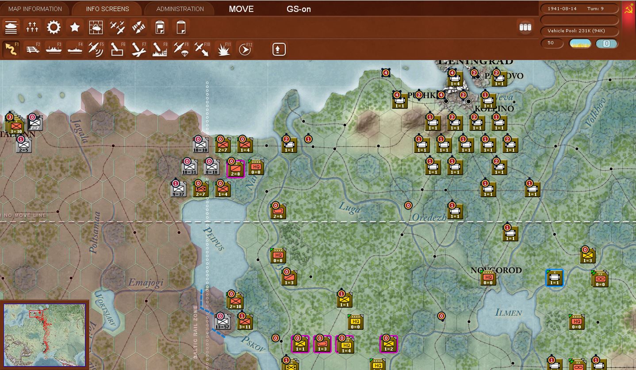Open the production gear icon

pos(54,27)
